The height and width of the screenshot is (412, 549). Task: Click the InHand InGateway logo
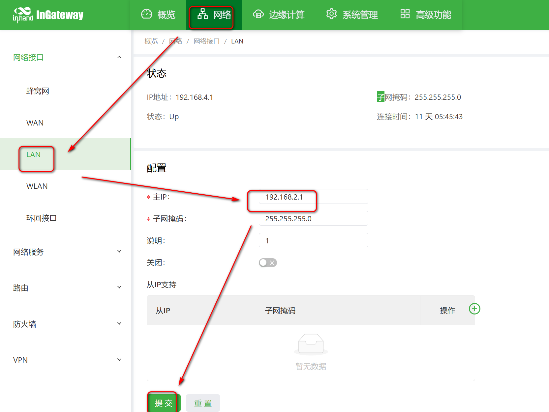click(48, 15)
